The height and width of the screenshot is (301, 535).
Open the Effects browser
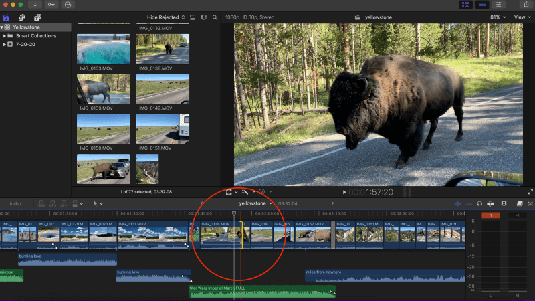click(520, 204)
